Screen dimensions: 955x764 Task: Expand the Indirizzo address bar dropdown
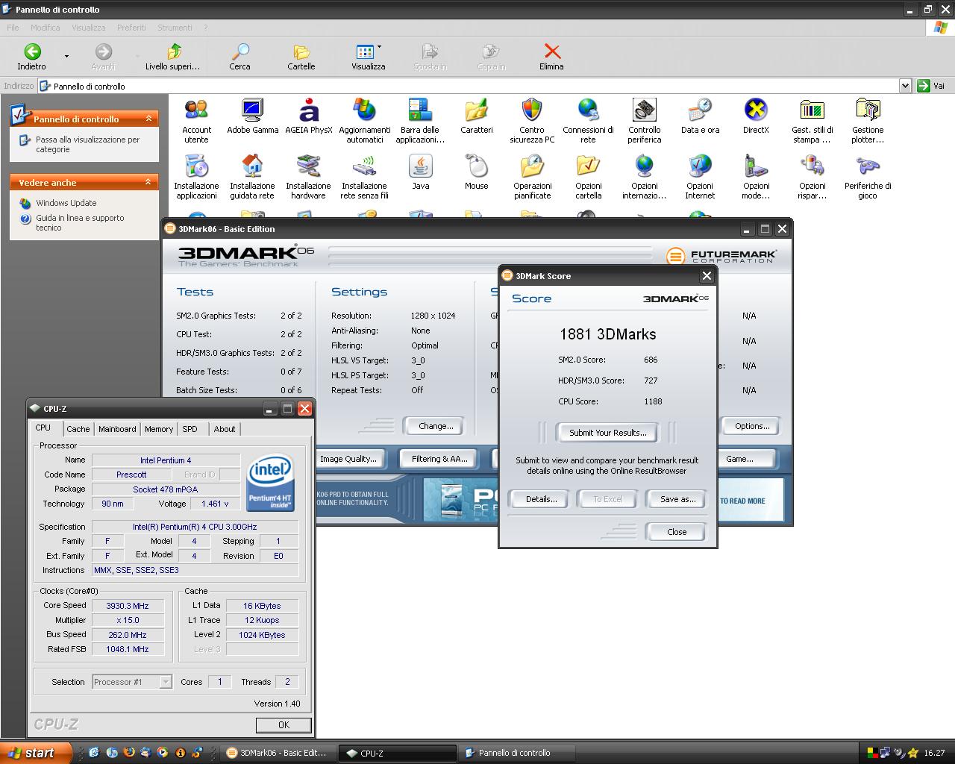(x=905, y=86)
